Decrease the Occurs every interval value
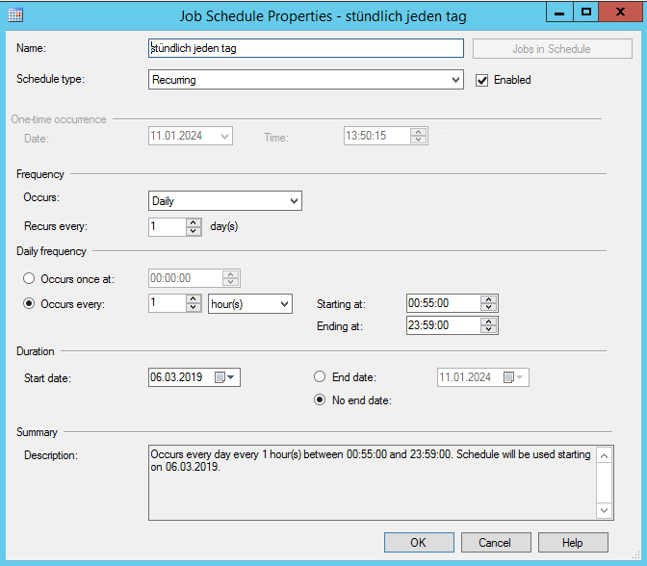This screenshot has width=647, height=566. pyautogui.click(x=194, y=308)
